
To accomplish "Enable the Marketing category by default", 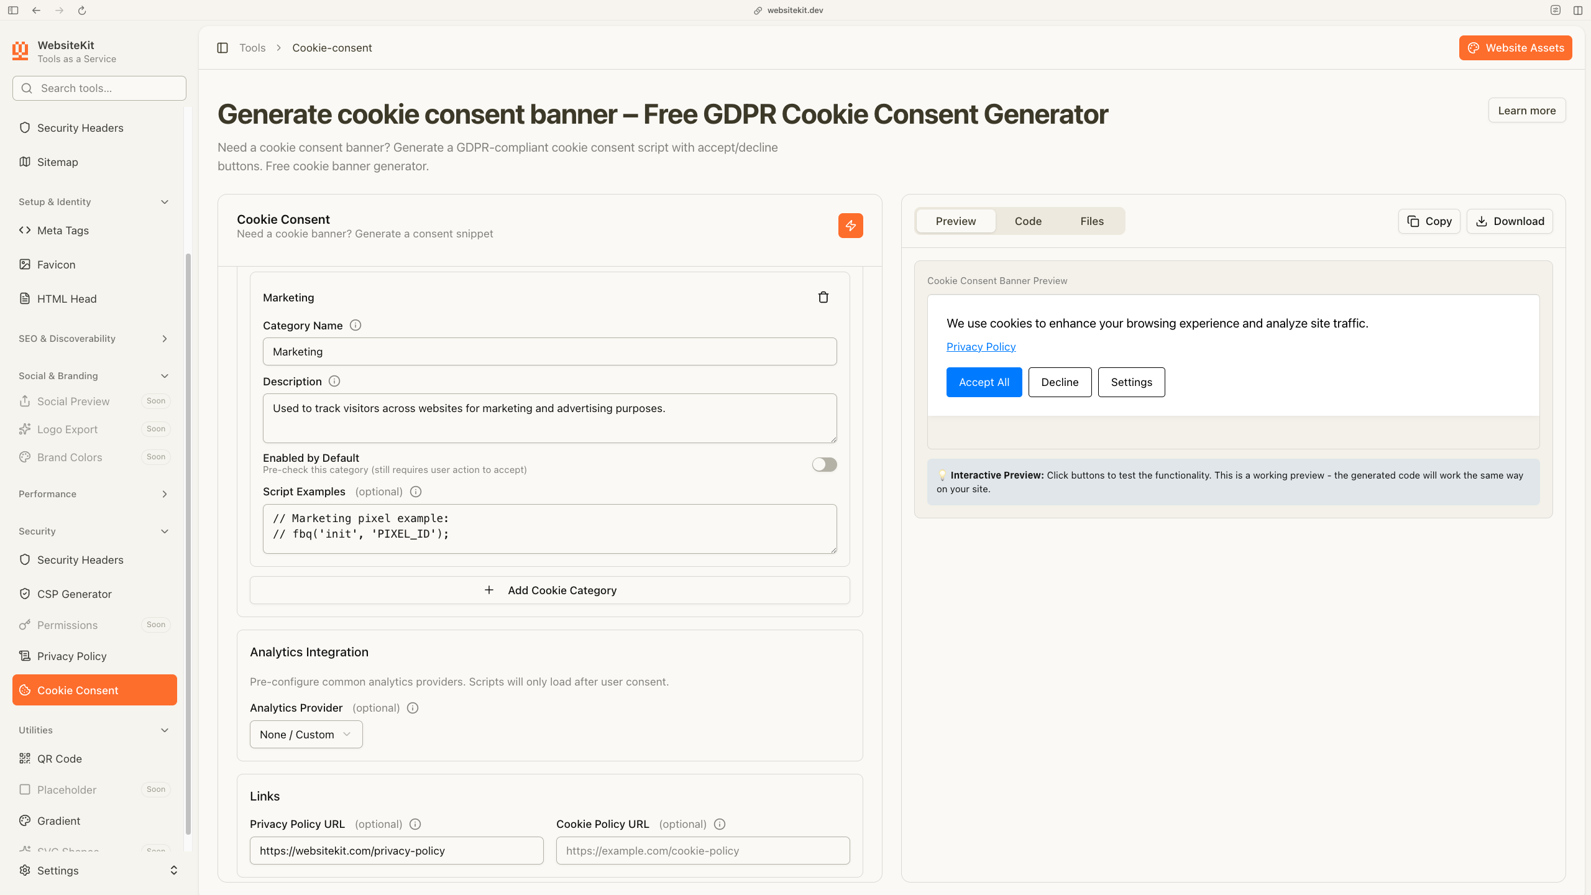I will point(824,464).
